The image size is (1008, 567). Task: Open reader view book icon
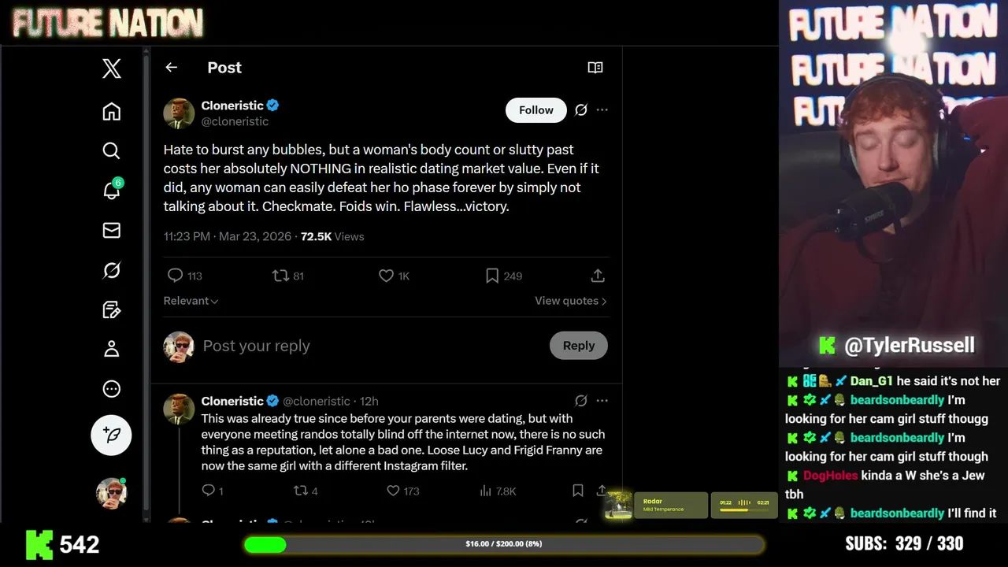coord(595,68)
